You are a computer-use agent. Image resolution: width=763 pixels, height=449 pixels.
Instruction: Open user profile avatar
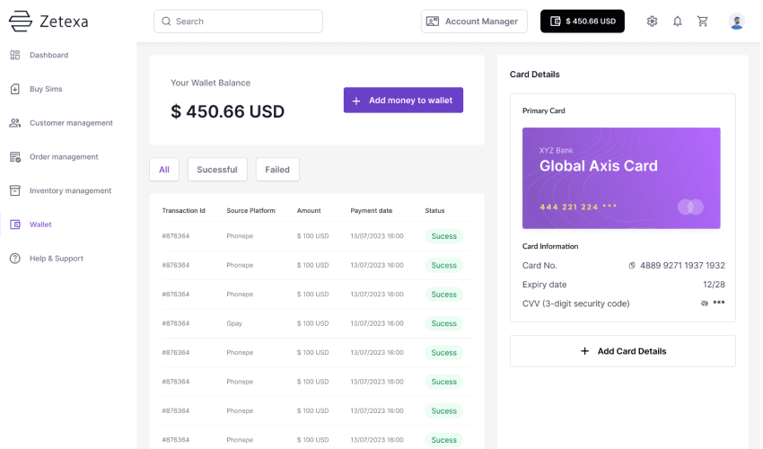pos(737,22)
